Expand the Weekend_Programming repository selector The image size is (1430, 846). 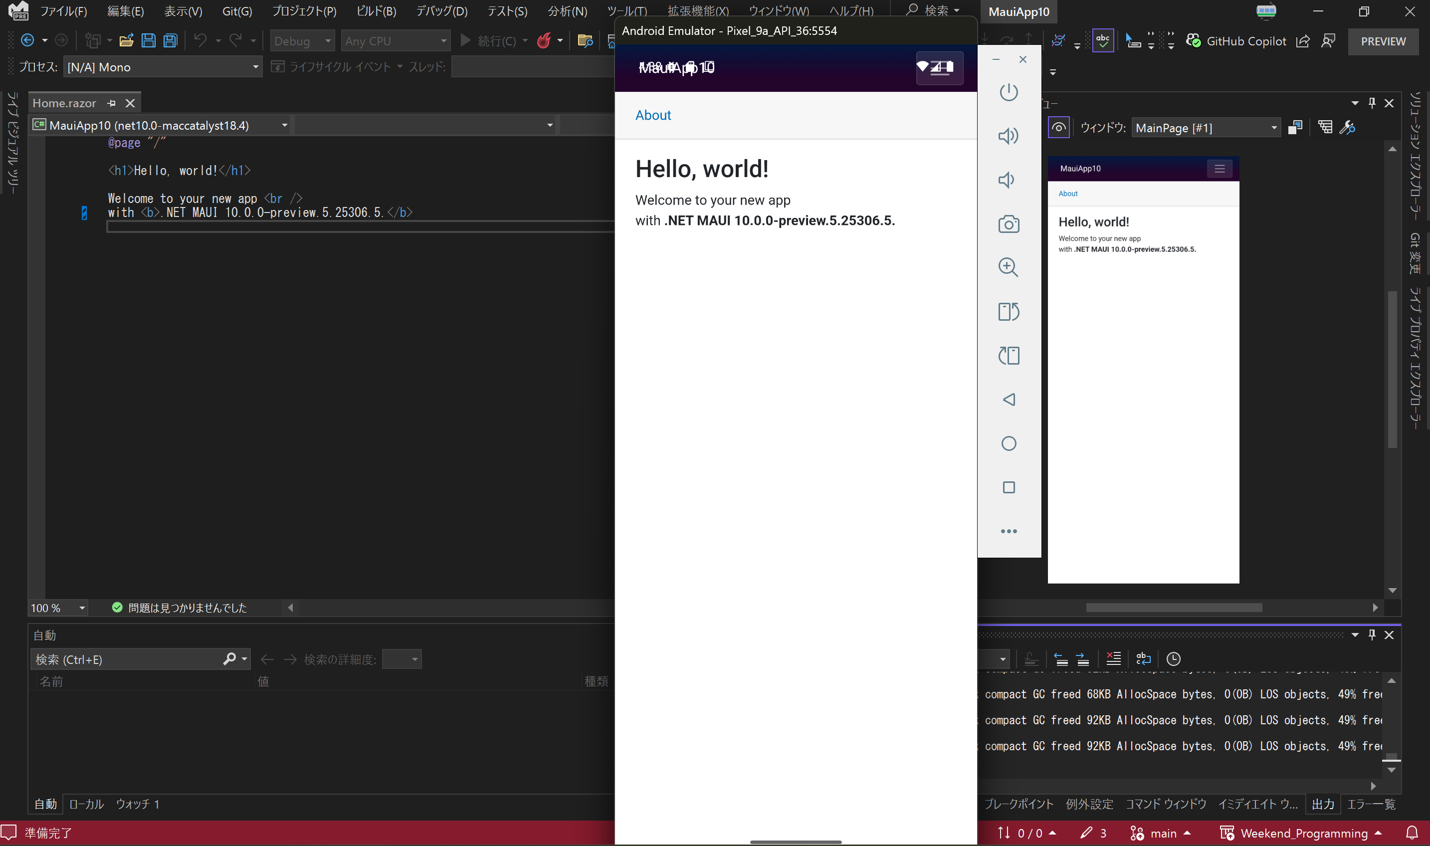1301,834
